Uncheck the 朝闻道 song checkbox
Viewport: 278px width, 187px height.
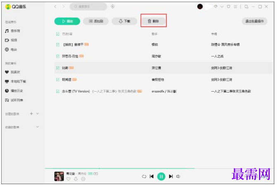coord(58,80)
